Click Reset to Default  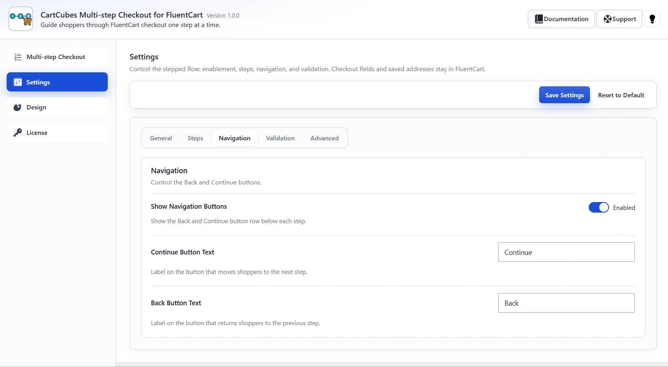coord(621,95)
